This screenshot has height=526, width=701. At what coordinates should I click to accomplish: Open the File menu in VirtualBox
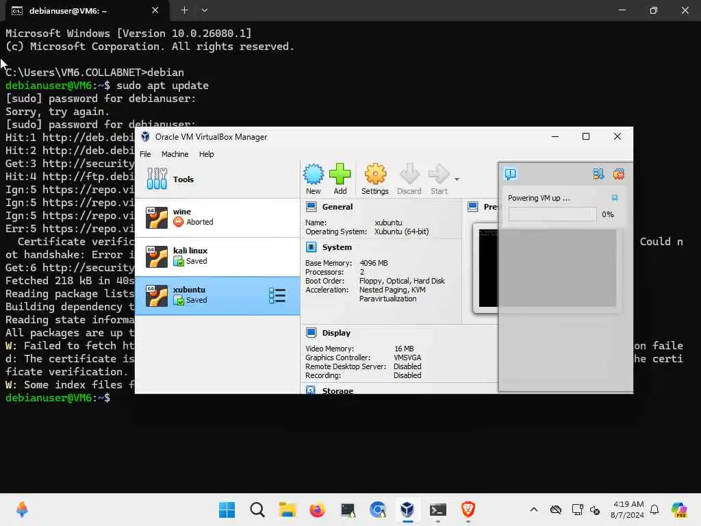pos(145,154)
